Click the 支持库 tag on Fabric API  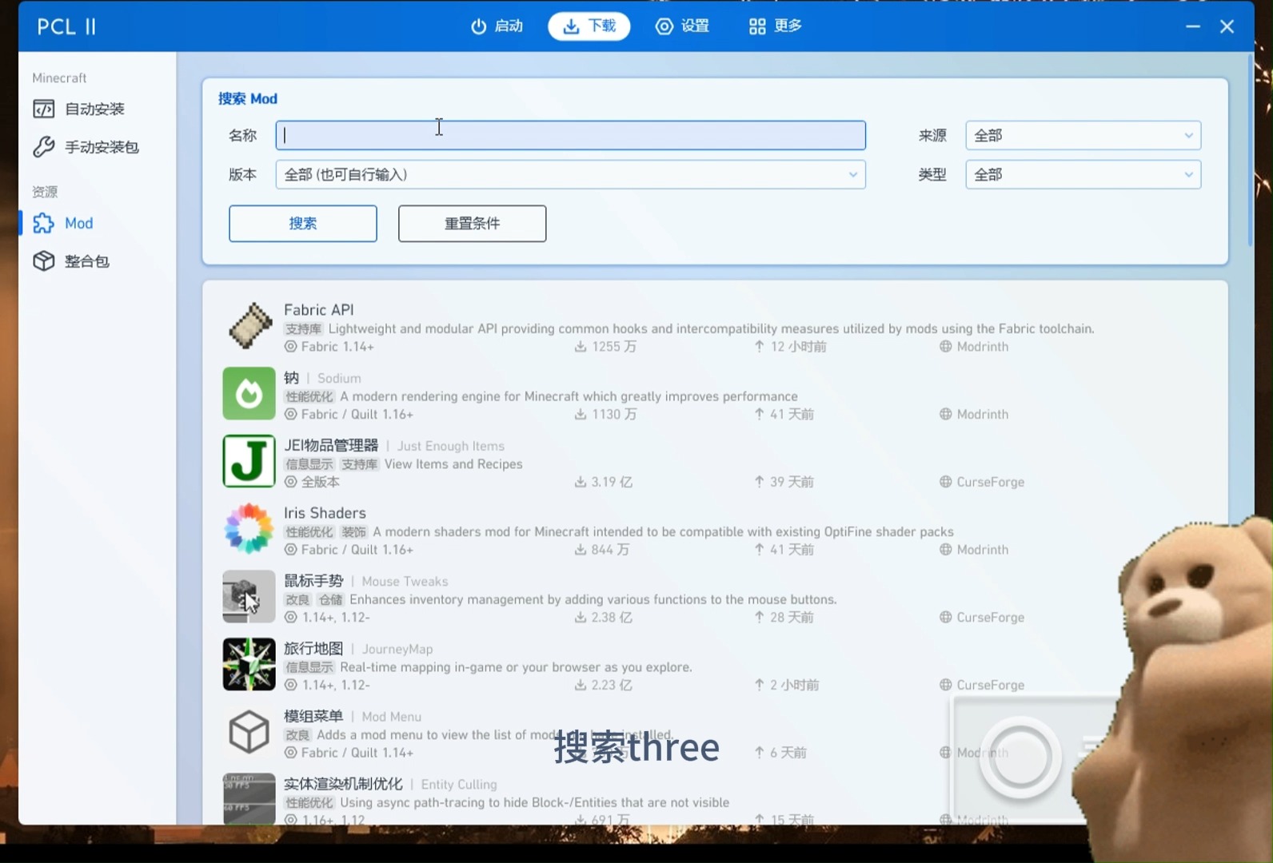[x=304, y=329]
